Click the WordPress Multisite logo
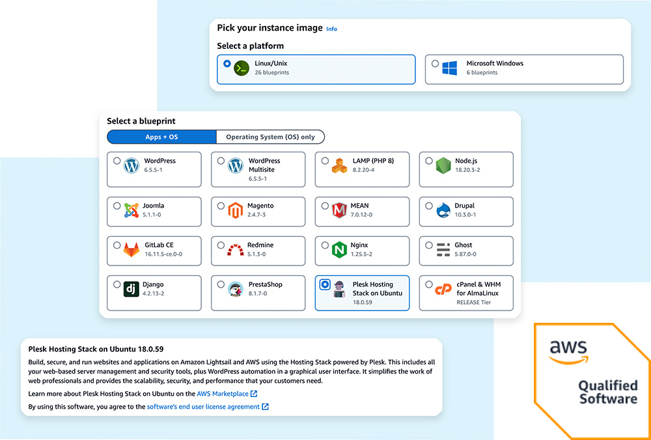This screenshot has height=440, width=651. click(x=236, y=165)
